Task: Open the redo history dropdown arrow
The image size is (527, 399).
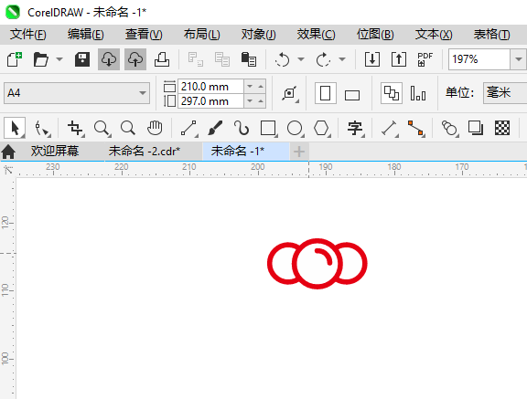Action: click(342, 59)
